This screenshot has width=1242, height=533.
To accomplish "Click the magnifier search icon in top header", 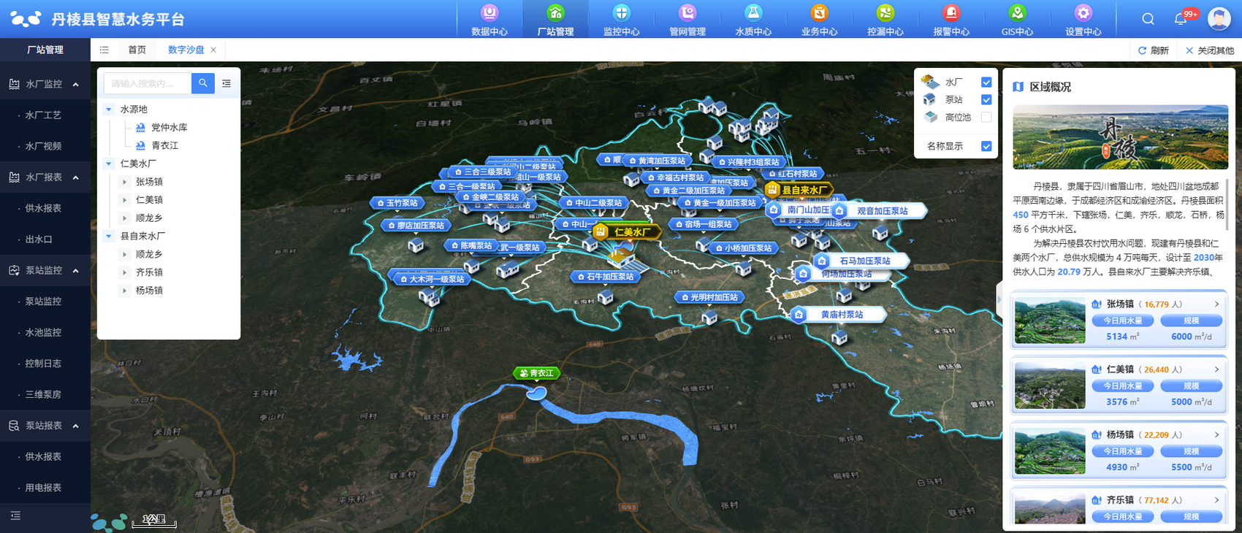I will coord(1148,19).
